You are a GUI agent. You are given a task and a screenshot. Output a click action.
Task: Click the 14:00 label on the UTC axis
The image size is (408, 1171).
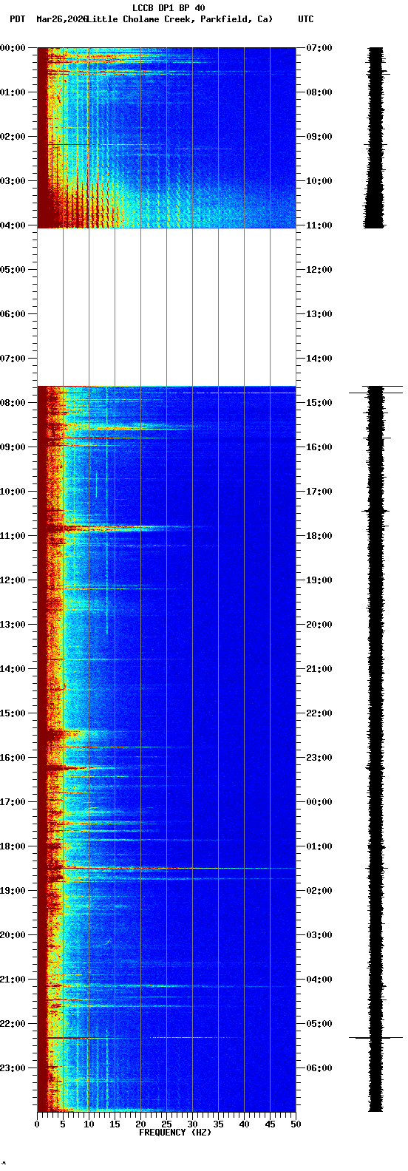click(x=319, y=359)
